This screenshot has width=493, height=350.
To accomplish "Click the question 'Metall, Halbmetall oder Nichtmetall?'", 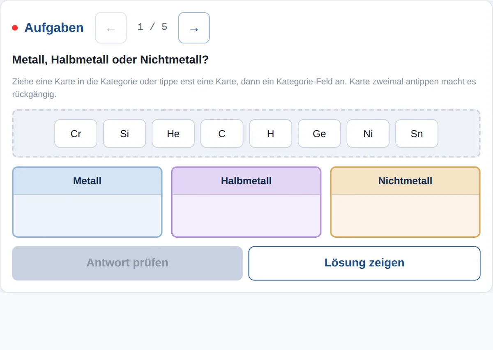I will click(x=111, y=60).
